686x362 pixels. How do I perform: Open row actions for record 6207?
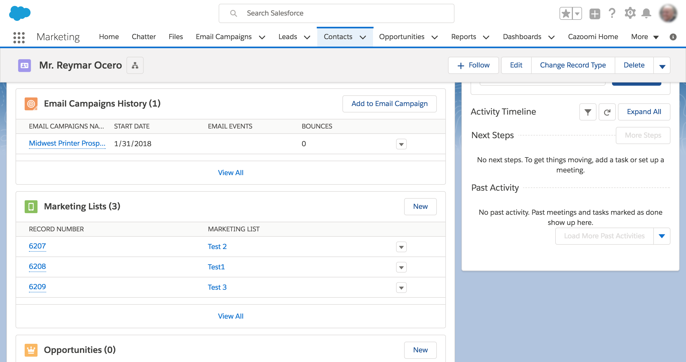pyautogui.click(x=401, y=247)
